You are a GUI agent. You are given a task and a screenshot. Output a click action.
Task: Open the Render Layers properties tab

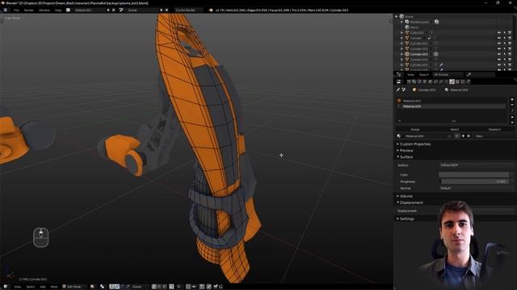(414, 81)
